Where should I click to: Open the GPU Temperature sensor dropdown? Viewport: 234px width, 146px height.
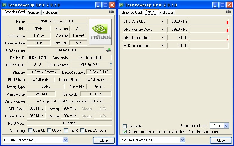click(x=163, y=38)
